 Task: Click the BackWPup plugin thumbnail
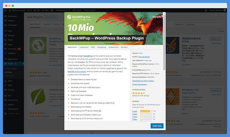38,45
